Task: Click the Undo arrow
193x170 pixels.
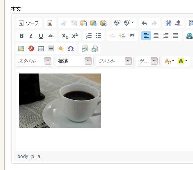Action: 144,23
